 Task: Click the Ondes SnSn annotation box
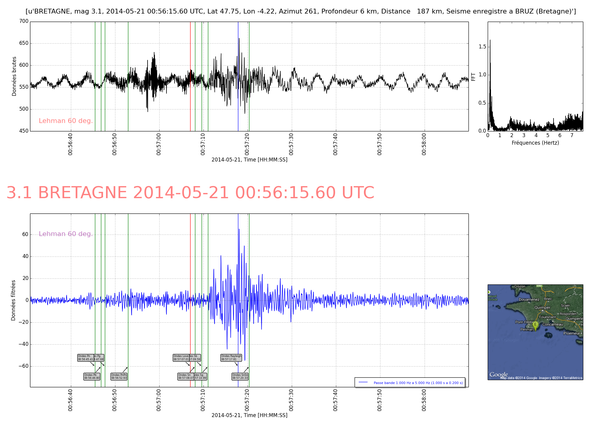click(240, 376)
